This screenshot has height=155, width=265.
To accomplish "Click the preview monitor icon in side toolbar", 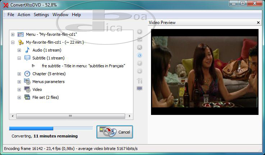I will click(x=140, y=88).
